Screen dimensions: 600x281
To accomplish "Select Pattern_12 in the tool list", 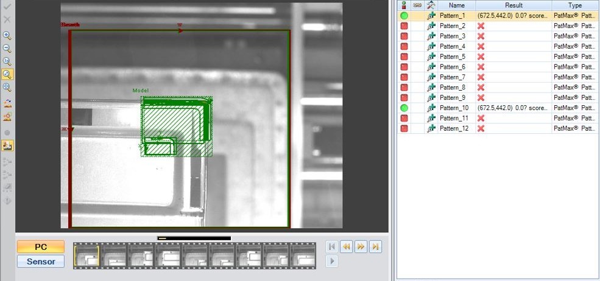I will click(454, 128).
